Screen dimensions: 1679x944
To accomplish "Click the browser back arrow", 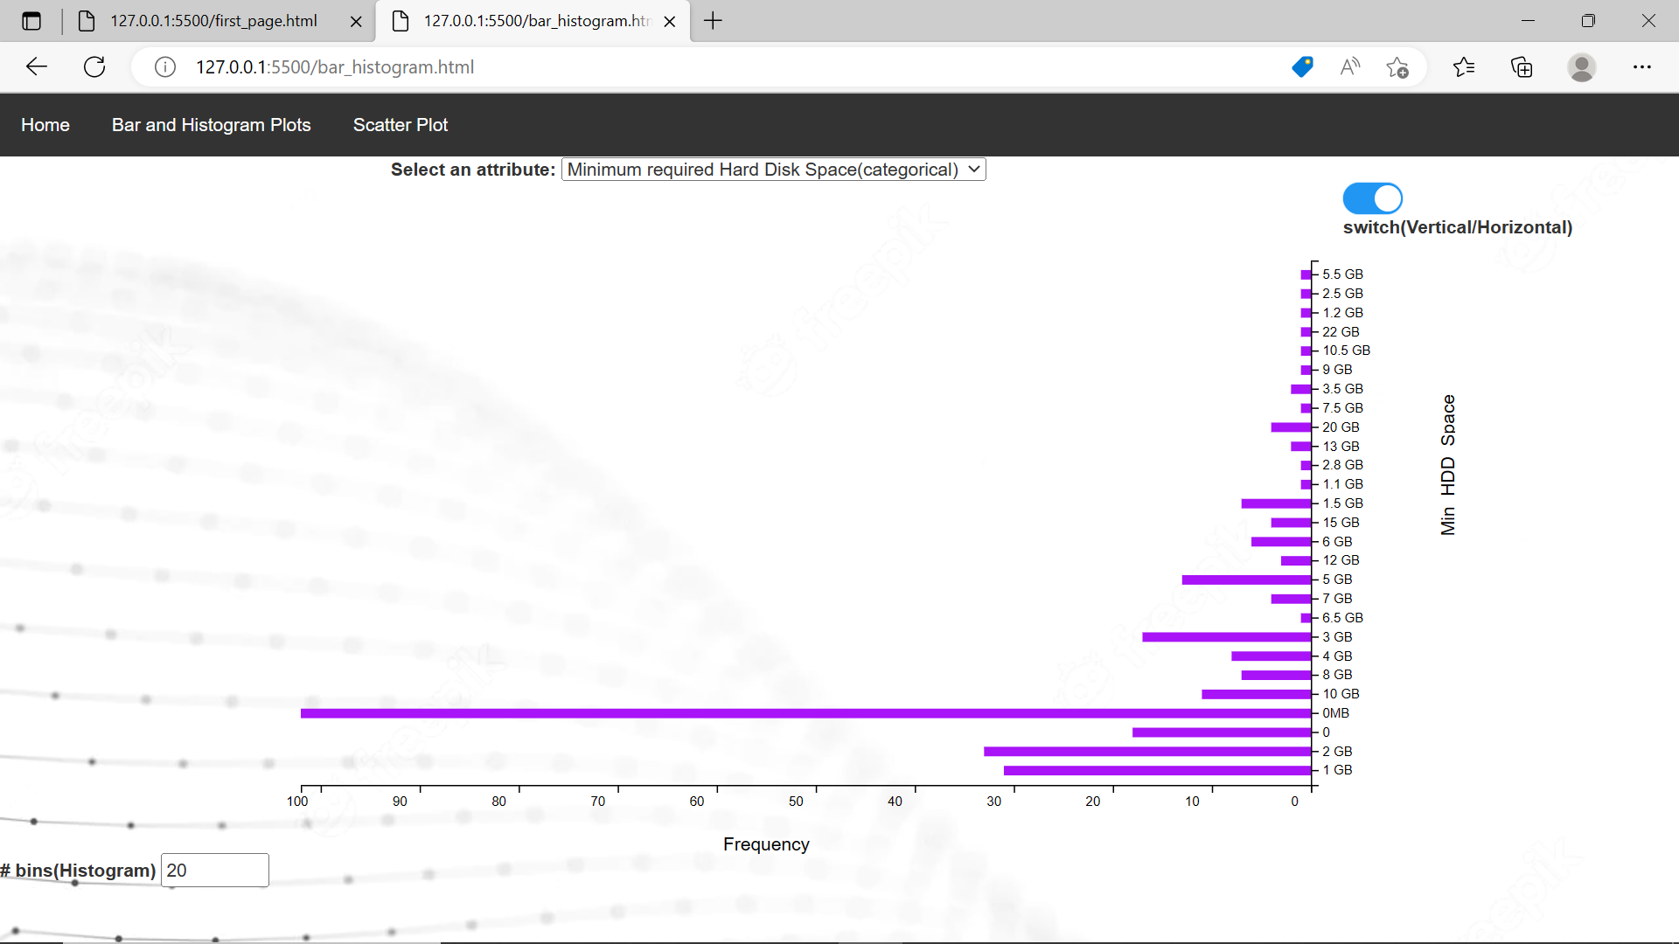I will tap(36, 67).
